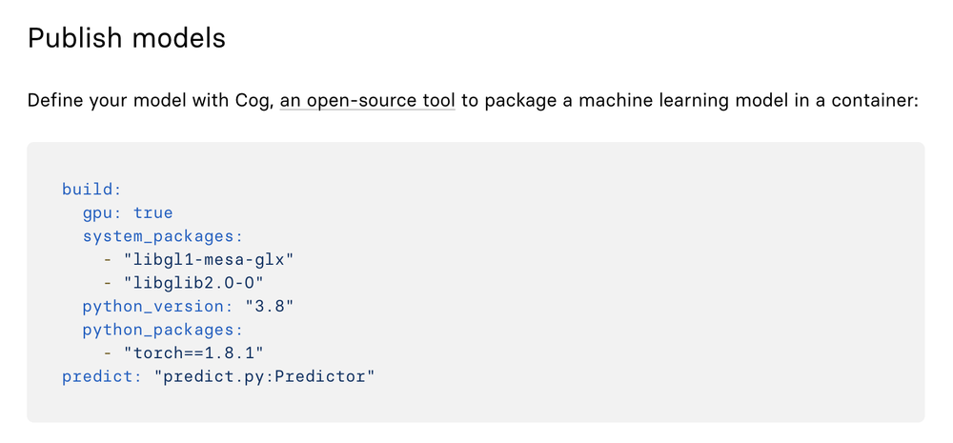Click the "predict.py:Predictor" string
The width and height of the screenshot is (953, 443).
(264, 376)
